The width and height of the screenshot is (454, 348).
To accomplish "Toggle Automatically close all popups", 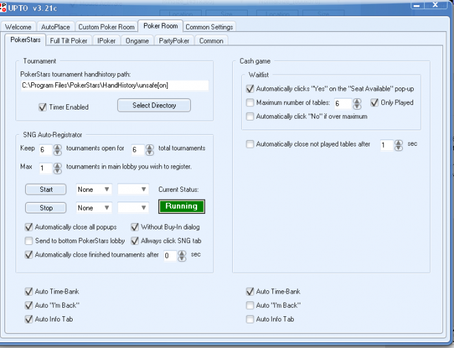I will (29, 227).
